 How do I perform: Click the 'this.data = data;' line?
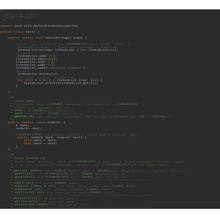40,140
